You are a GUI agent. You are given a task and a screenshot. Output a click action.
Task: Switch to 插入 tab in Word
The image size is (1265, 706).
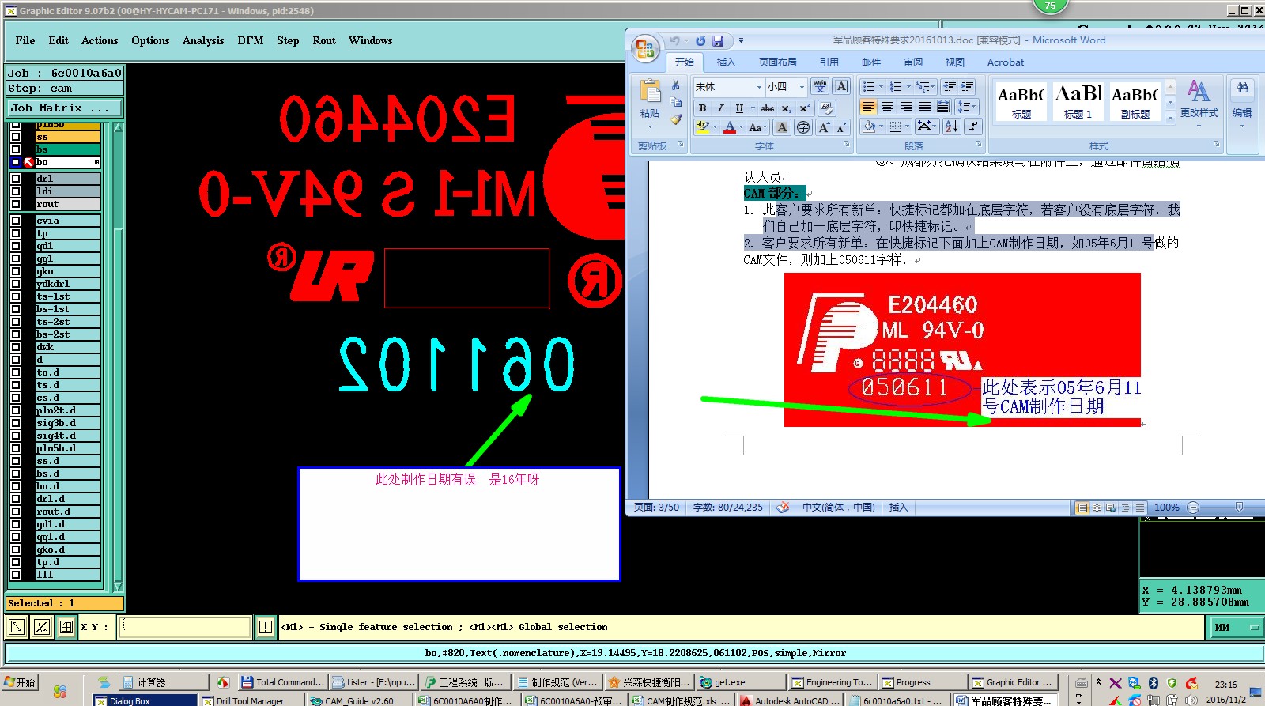click(726, 62)
